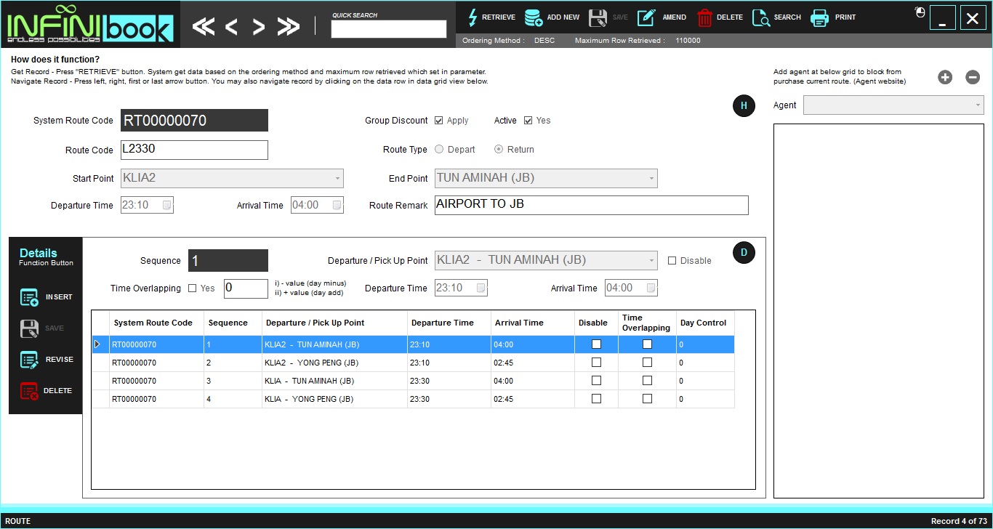The height and width of the screenshot is (529, 993).
Task: Open details Arrival Time picker
Action: coord(651,288)
